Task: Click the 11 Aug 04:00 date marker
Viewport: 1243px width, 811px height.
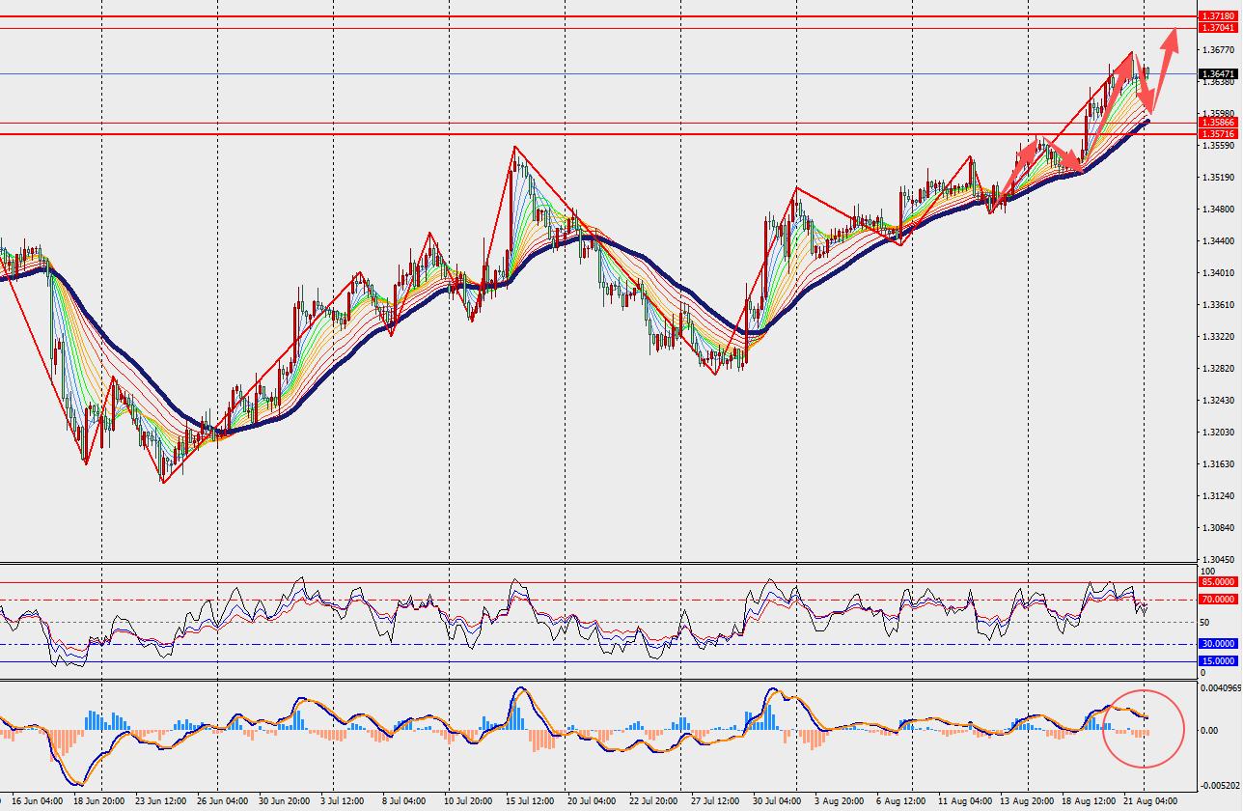Action: (966, 800)
